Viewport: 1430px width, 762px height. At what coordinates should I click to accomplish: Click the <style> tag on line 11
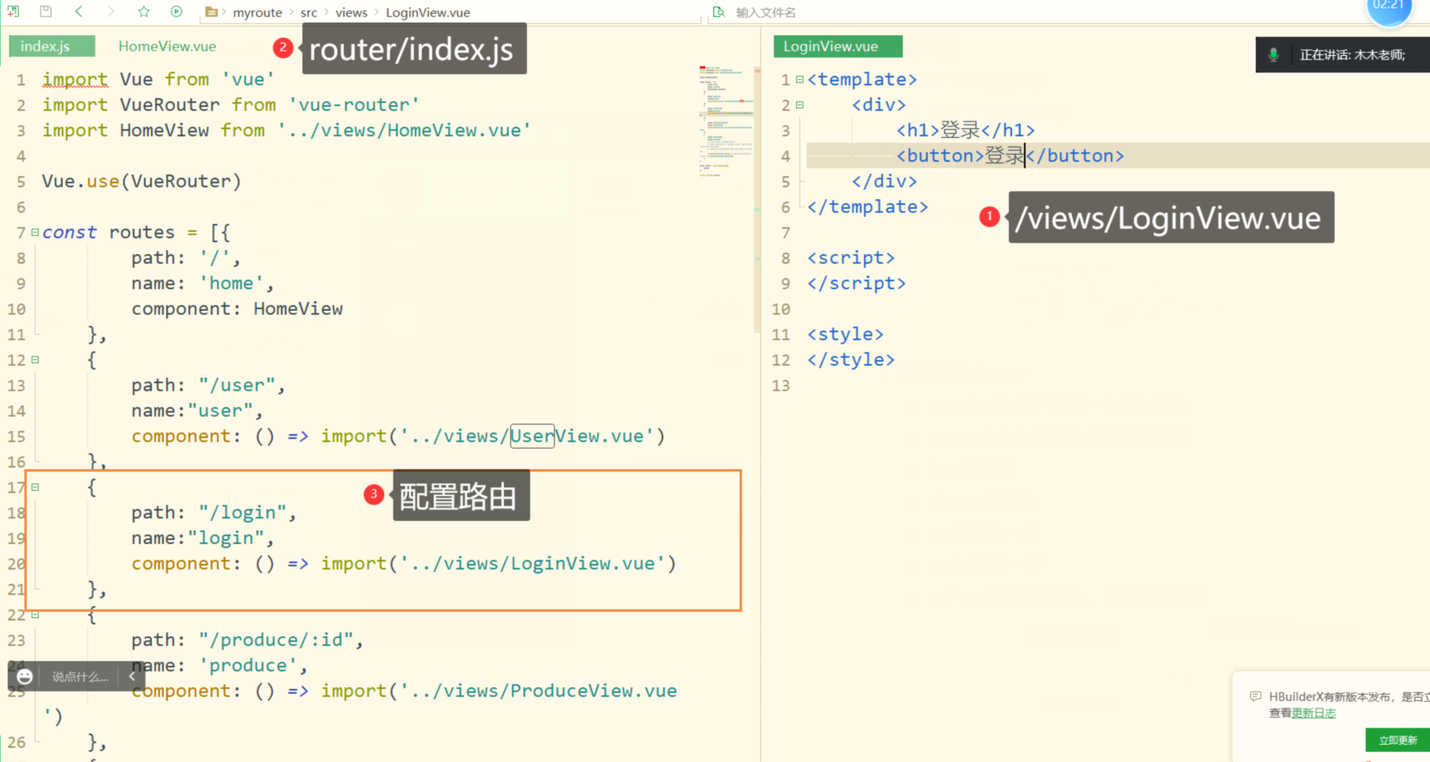(845, 335)
